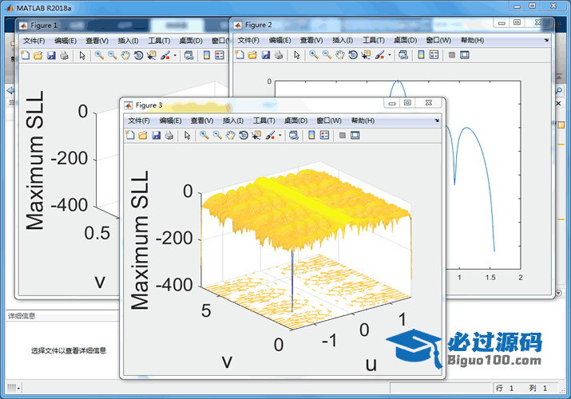Click Link Plot icon in Figure 3
The height and width of the screenshot is (399, 571).
[294, 136]
